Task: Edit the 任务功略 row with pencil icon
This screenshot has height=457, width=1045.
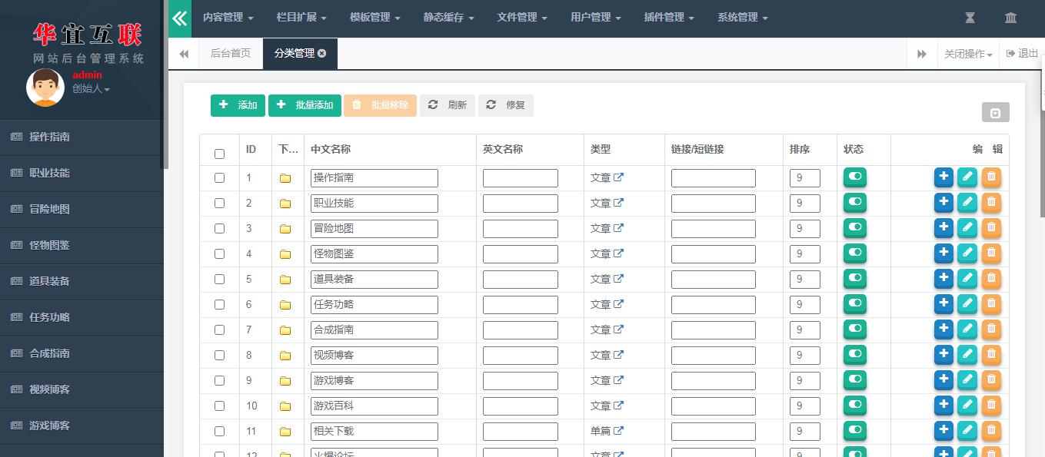Action: [967, 304]
